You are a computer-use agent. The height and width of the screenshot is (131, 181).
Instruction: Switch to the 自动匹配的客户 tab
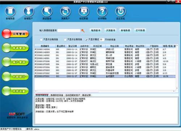pyautogui.click(x=73, y=95)
